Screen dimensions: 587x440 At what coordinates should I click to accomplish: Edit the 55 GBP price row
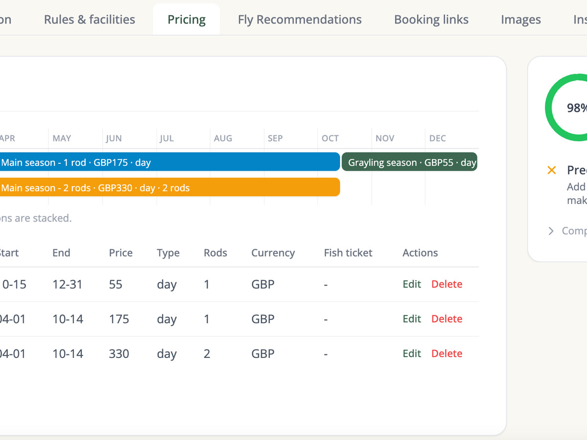point(412,284)
